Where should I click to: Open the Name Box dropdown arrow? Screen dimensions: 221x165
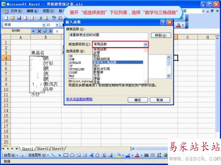[x=33, y=31]
